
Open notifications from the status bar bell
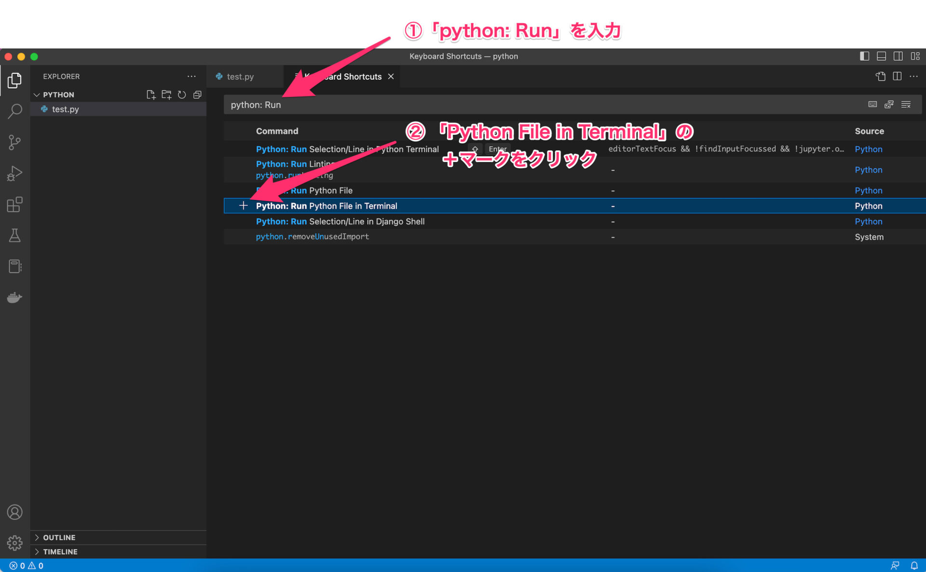point(915,565)
